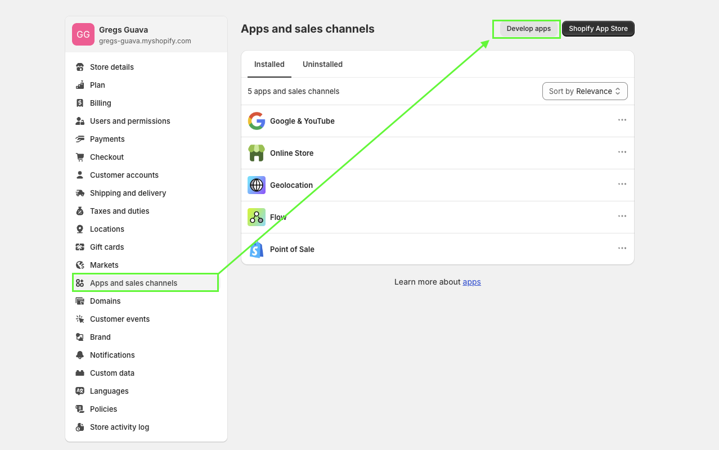
Task: Click the Billing dollar icon
Action: pyautogui.click(x=80, y=103)
